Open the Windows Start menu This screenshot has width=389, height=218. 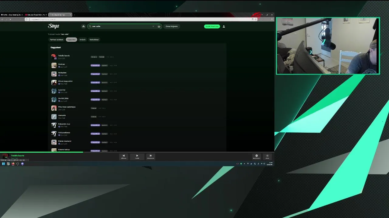coord(3,164)
